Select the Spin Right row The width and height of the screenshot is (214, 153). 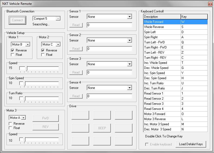(x=176, y=37)
